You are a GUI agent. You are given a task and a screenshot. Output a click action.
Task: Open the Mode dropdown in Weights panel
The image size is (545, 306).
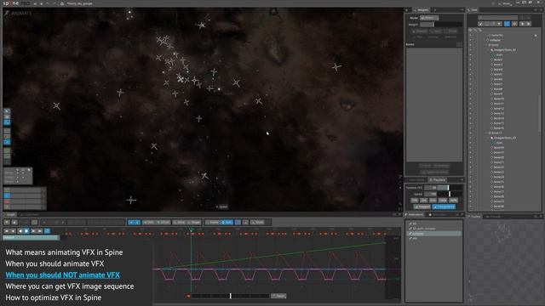coord(429,18)
